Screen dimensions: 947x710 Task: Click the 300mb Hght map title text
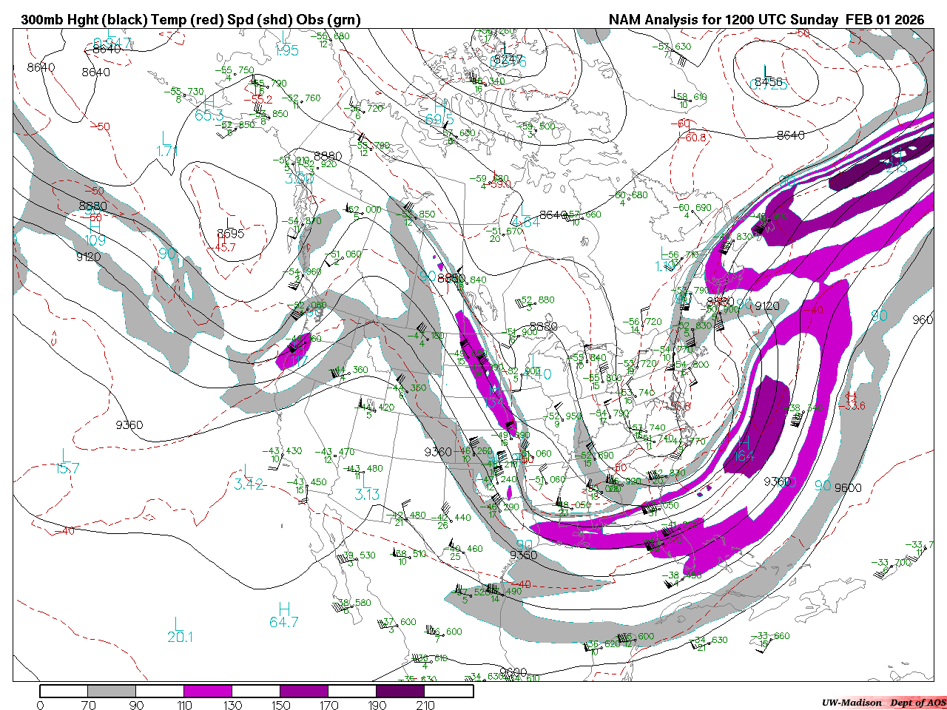191,20
